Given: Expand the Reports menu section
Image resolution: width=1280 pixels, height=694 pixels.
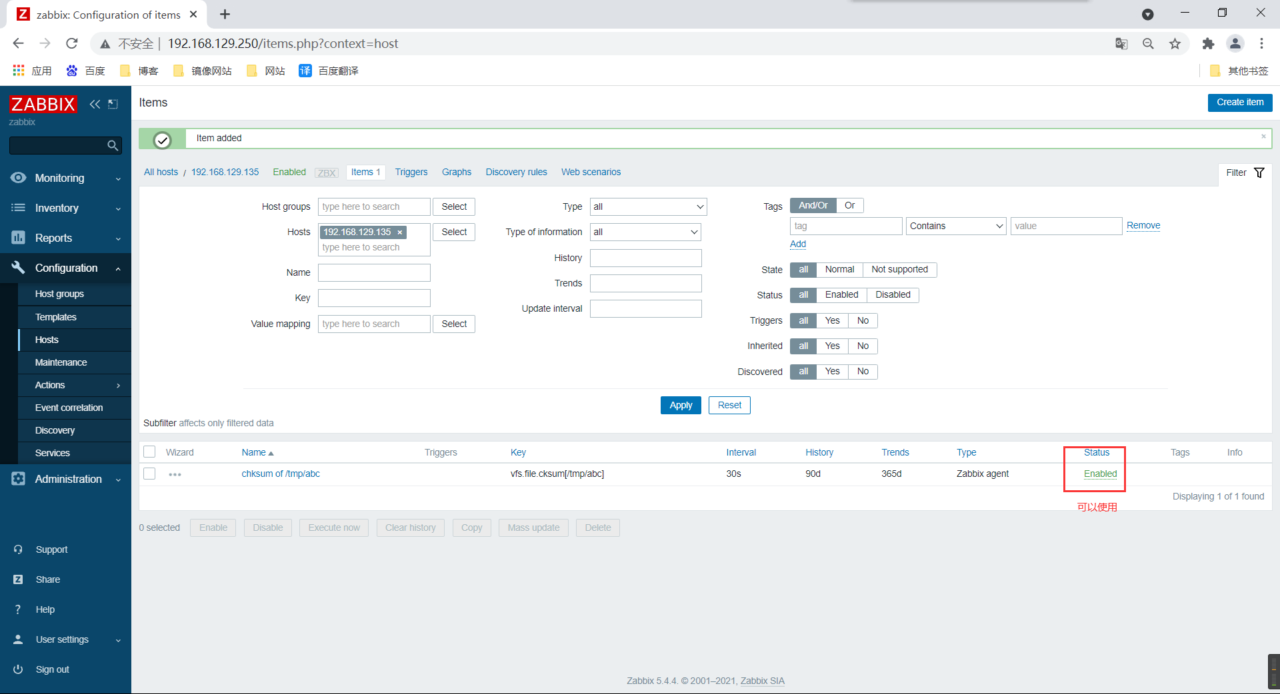Looking at the screenshot, I should coord(118,238).
